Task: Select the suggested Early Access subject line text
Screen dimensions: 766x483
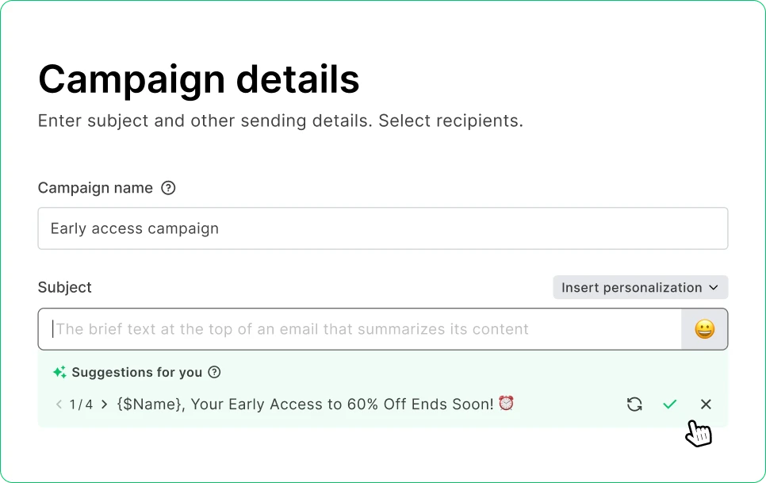Action: [x=305, y=404]
